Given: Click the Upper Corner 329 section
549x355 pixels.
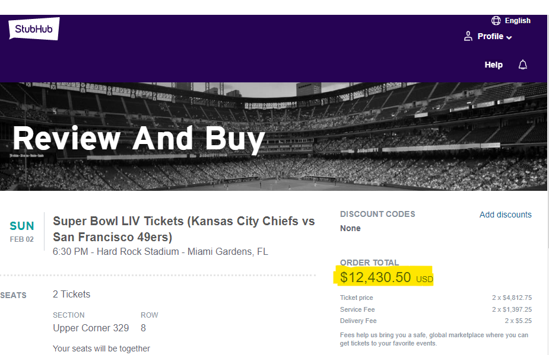Looking at the screenshot, I should (x=91, y=328).
